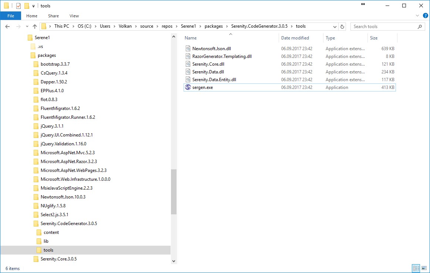This screenshot has width=430, height=273.
Task: Refresh the current folder view
Action: pos(342,27)
